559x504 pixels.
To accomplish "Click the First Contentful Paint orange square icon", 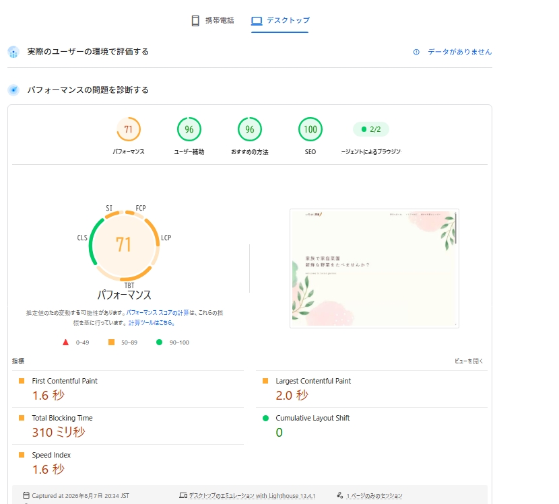I will (22, 381).
